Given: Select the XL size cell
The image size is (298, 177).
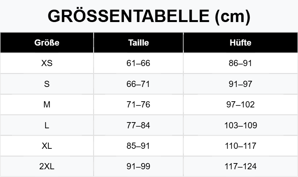Looking at the screenshot, I should click(47, 146).
